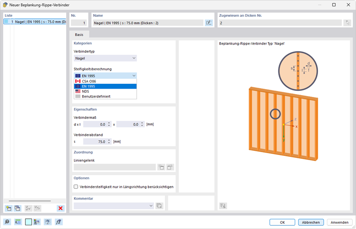Click the select-all checkmark icon under Liste
Viewport: 356px width, 229px height.
coord(29,208)
